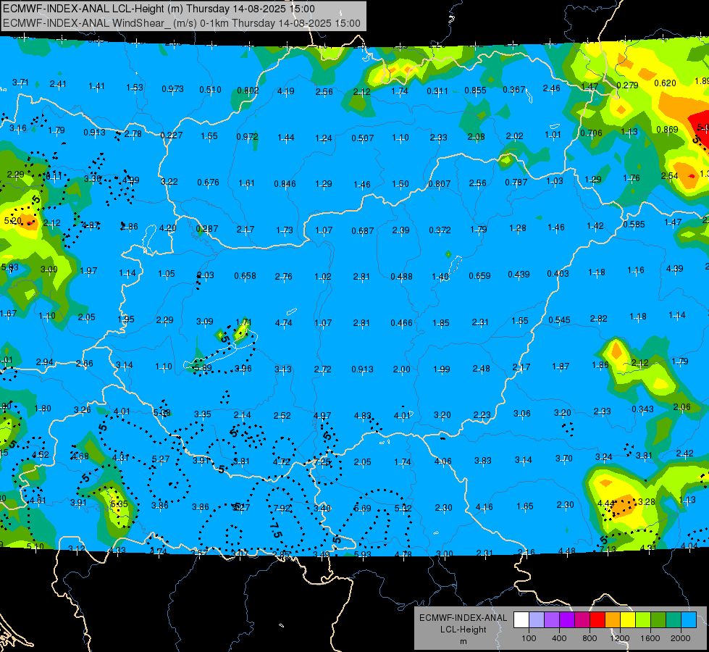Click the grid value 0.287
The height and width of the screenshot is (652, 709).
[x=207, y=228]
